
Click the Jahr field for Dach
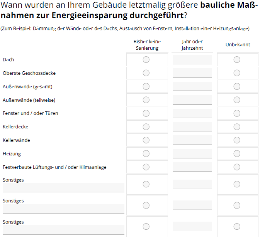[x=192, y=59]
